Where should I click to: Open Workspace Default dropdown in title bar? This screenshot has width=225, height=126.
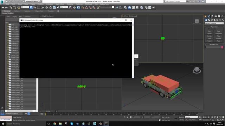coord(33,1)
